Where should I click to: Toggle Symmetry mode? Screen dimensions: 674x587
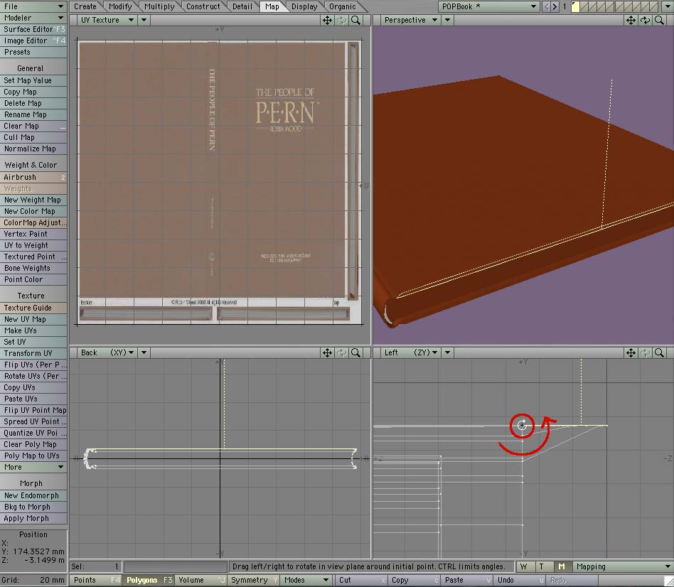tap(254, 580)
